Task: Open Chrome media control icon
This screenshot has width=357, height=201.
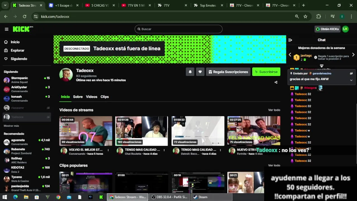Action: click(x=332, y=16)
